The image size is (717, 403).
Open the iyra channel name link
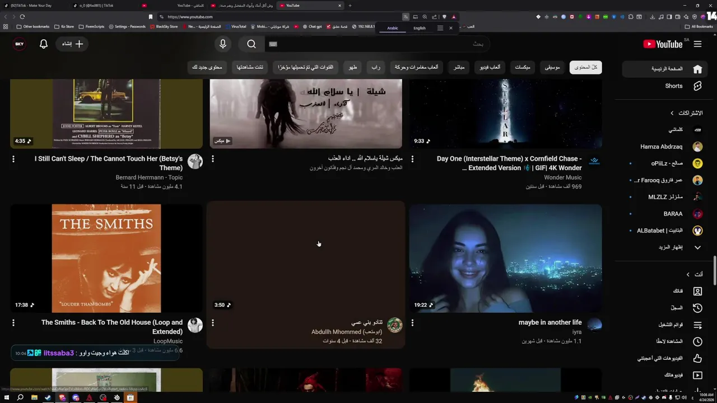pyautogui.click(x=577, y=332)
